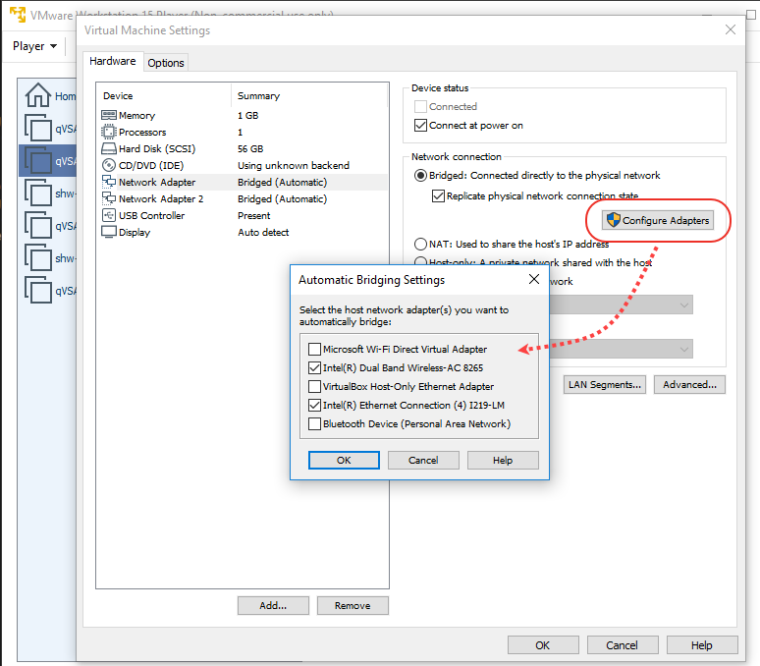Click Cancel in Automatic Bridging Settings

pos(423,460)
